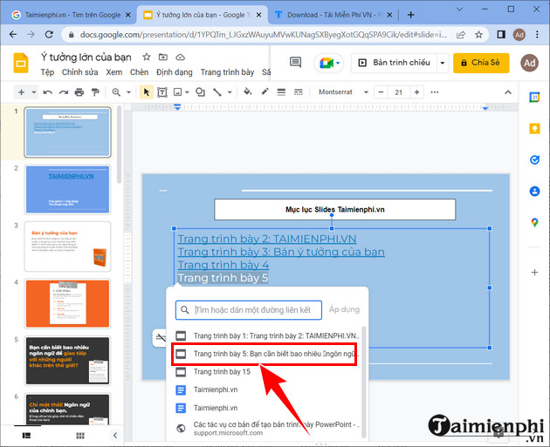Add new slide plus button
This screenshot has width=550, height=447.
click(x=22, y=92)
